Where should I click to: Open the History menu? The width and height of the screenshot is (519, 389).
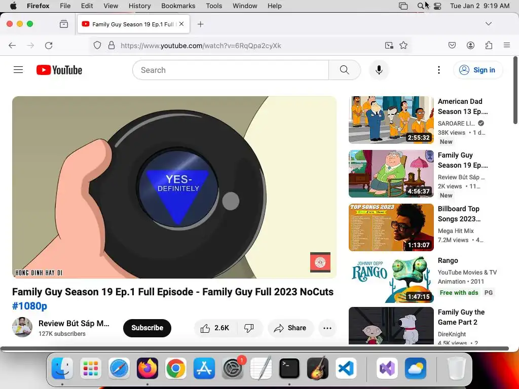pos(140,6)
